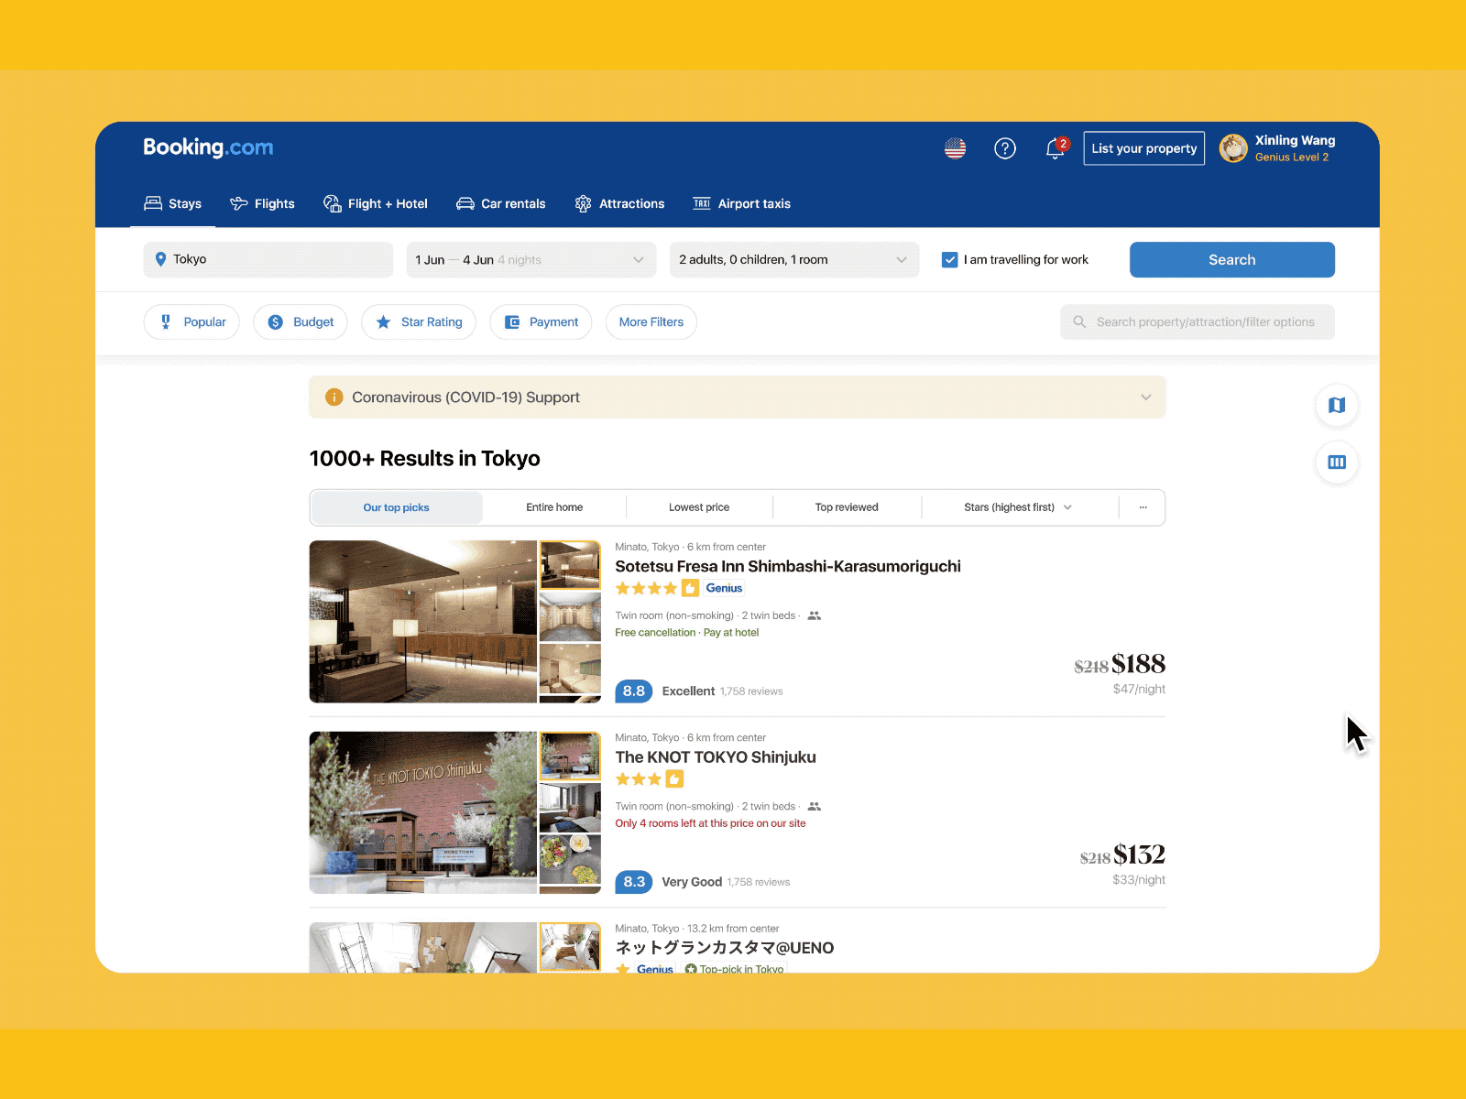Click List your property button
Viewport: 1466px width, 1099px height.
pos(1144,148)
